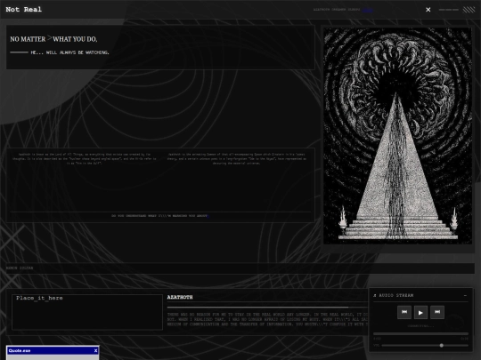The height and width of the screenshot is (360, 481).
Task: Click the Quote.exe title bar
Action: (53, 350)
